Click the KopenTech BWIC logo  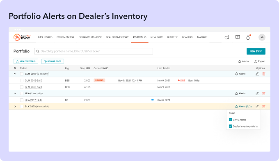[23, 37]
